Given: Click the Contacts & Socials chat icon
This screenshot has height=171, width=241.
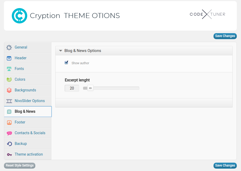Looking at the screenshot, I should pos(9,133).
